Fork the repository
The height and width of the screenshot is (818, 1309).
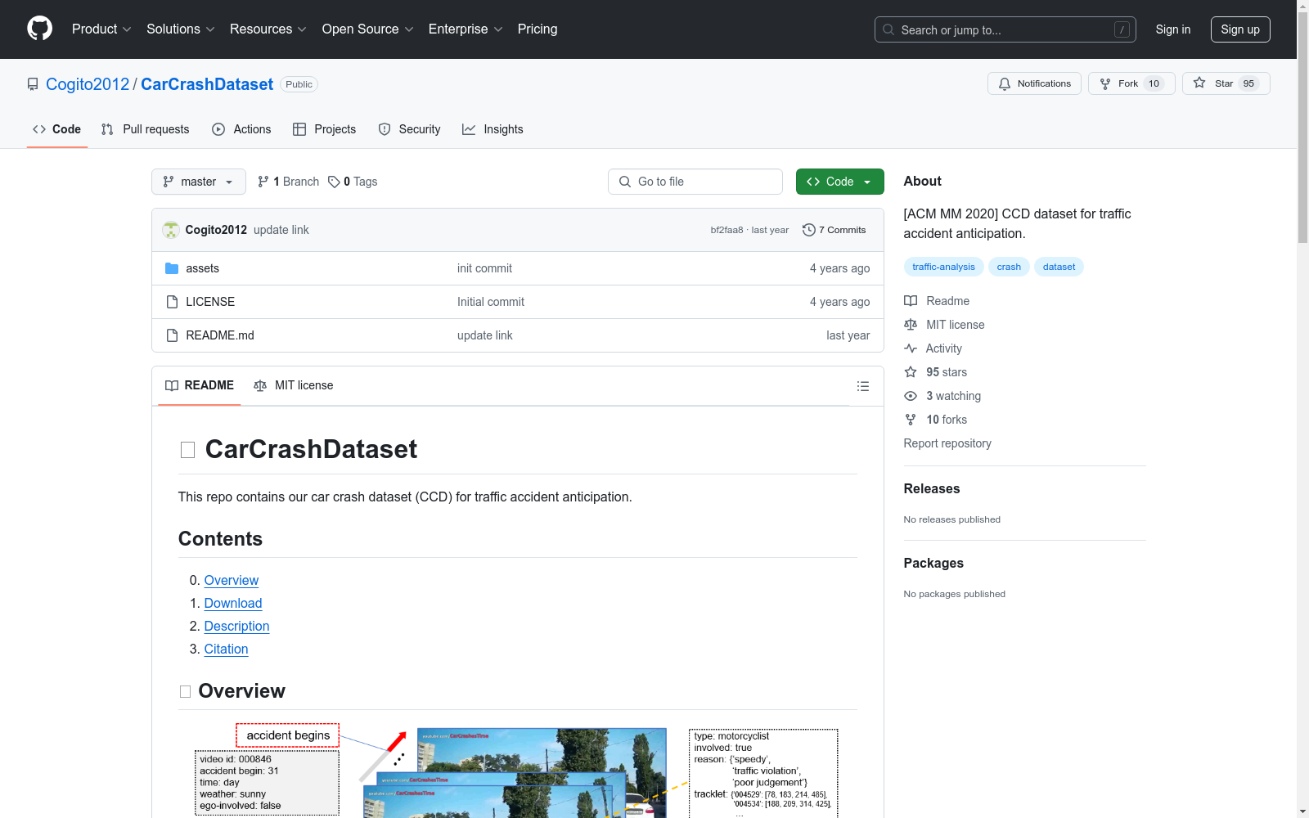(1131, 83)
